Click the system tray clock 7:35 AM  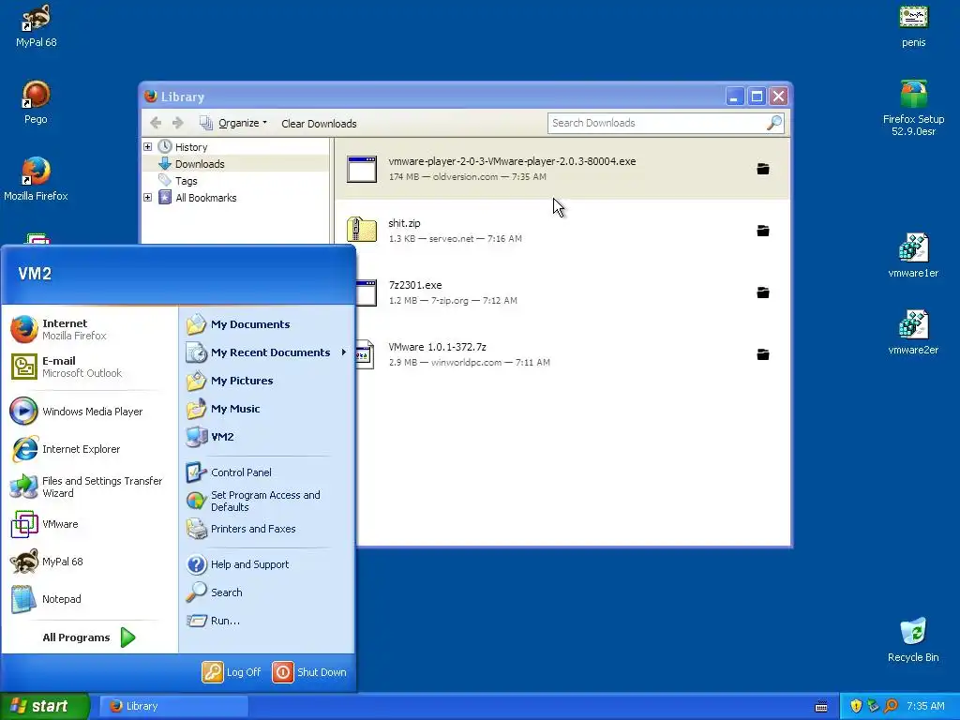[x=925, y=706]
